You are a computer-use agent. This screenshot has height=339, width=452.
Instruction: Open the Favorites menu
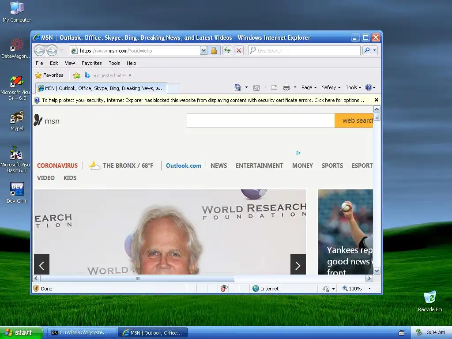92,63
